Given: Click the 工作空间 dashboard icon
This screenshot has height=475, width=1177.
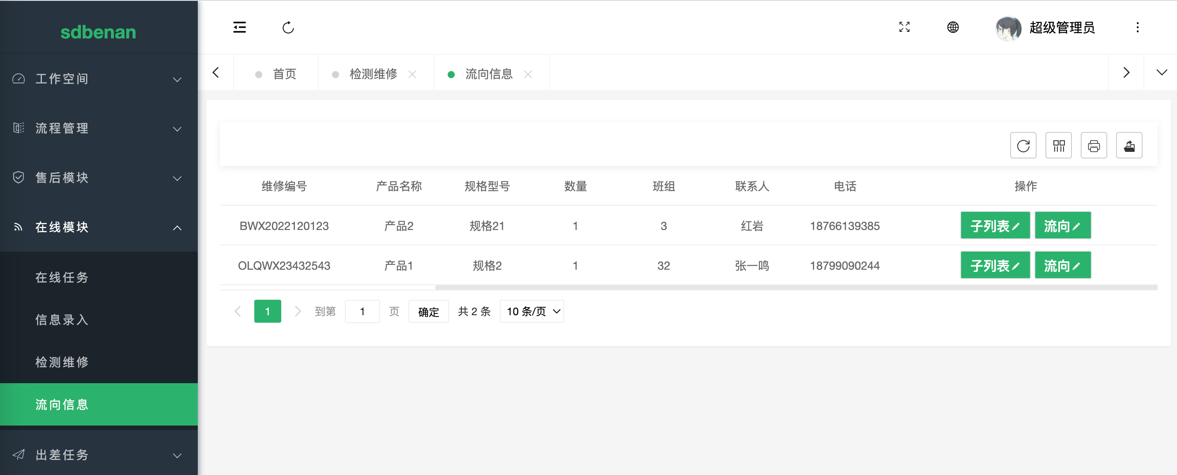Looking at the screenshot, I should click(x=18, y=79).
